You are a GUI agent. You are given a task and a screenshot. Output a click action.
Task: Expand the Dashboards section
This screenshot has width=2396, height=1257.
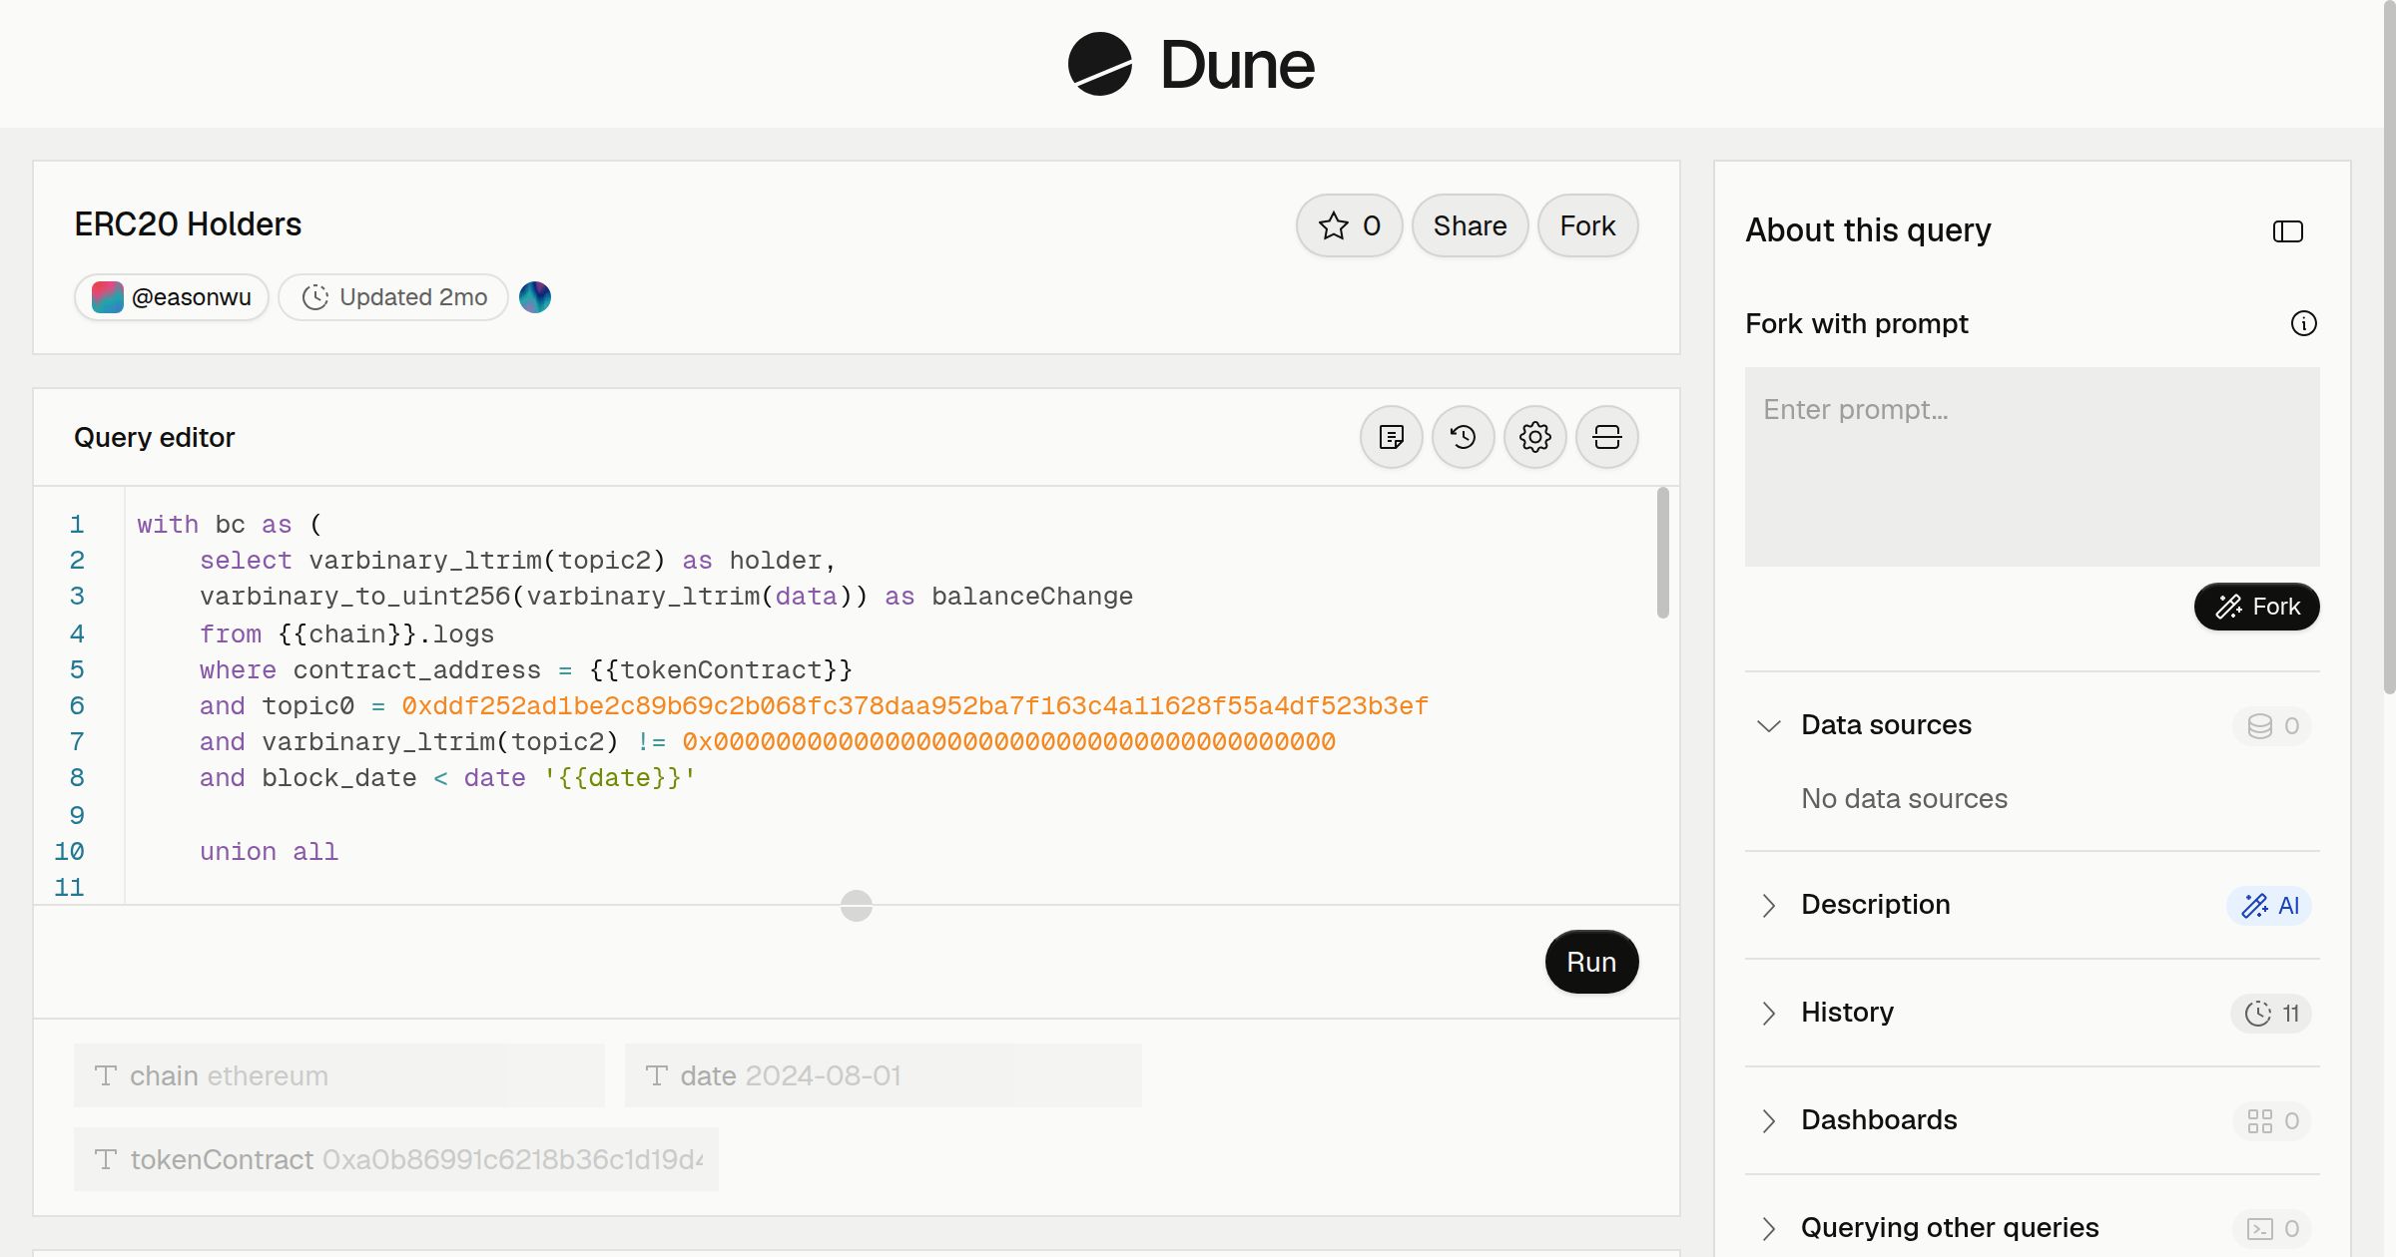(1769, 1120)
